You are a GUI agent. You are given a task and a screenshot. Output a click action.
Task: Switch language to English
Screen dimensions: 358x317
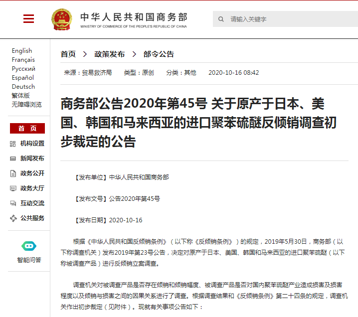point(22,51)
